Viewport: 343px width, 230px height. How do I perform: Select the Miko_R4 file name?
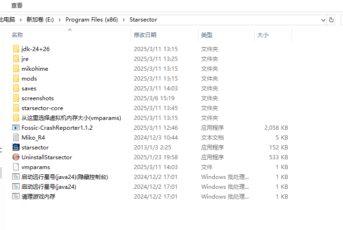click(33, 137)
